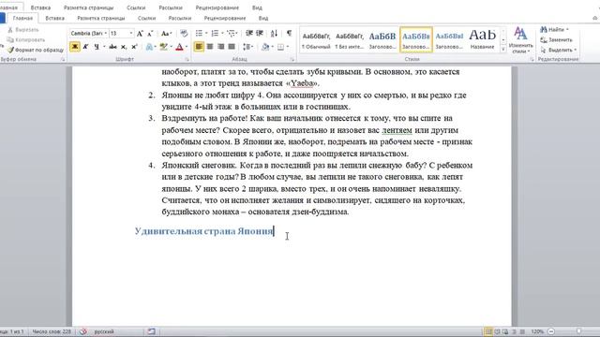Open font size dropdown 13
Image resolution: width=600 pixels, height=337 pixels.
(131, 34)
